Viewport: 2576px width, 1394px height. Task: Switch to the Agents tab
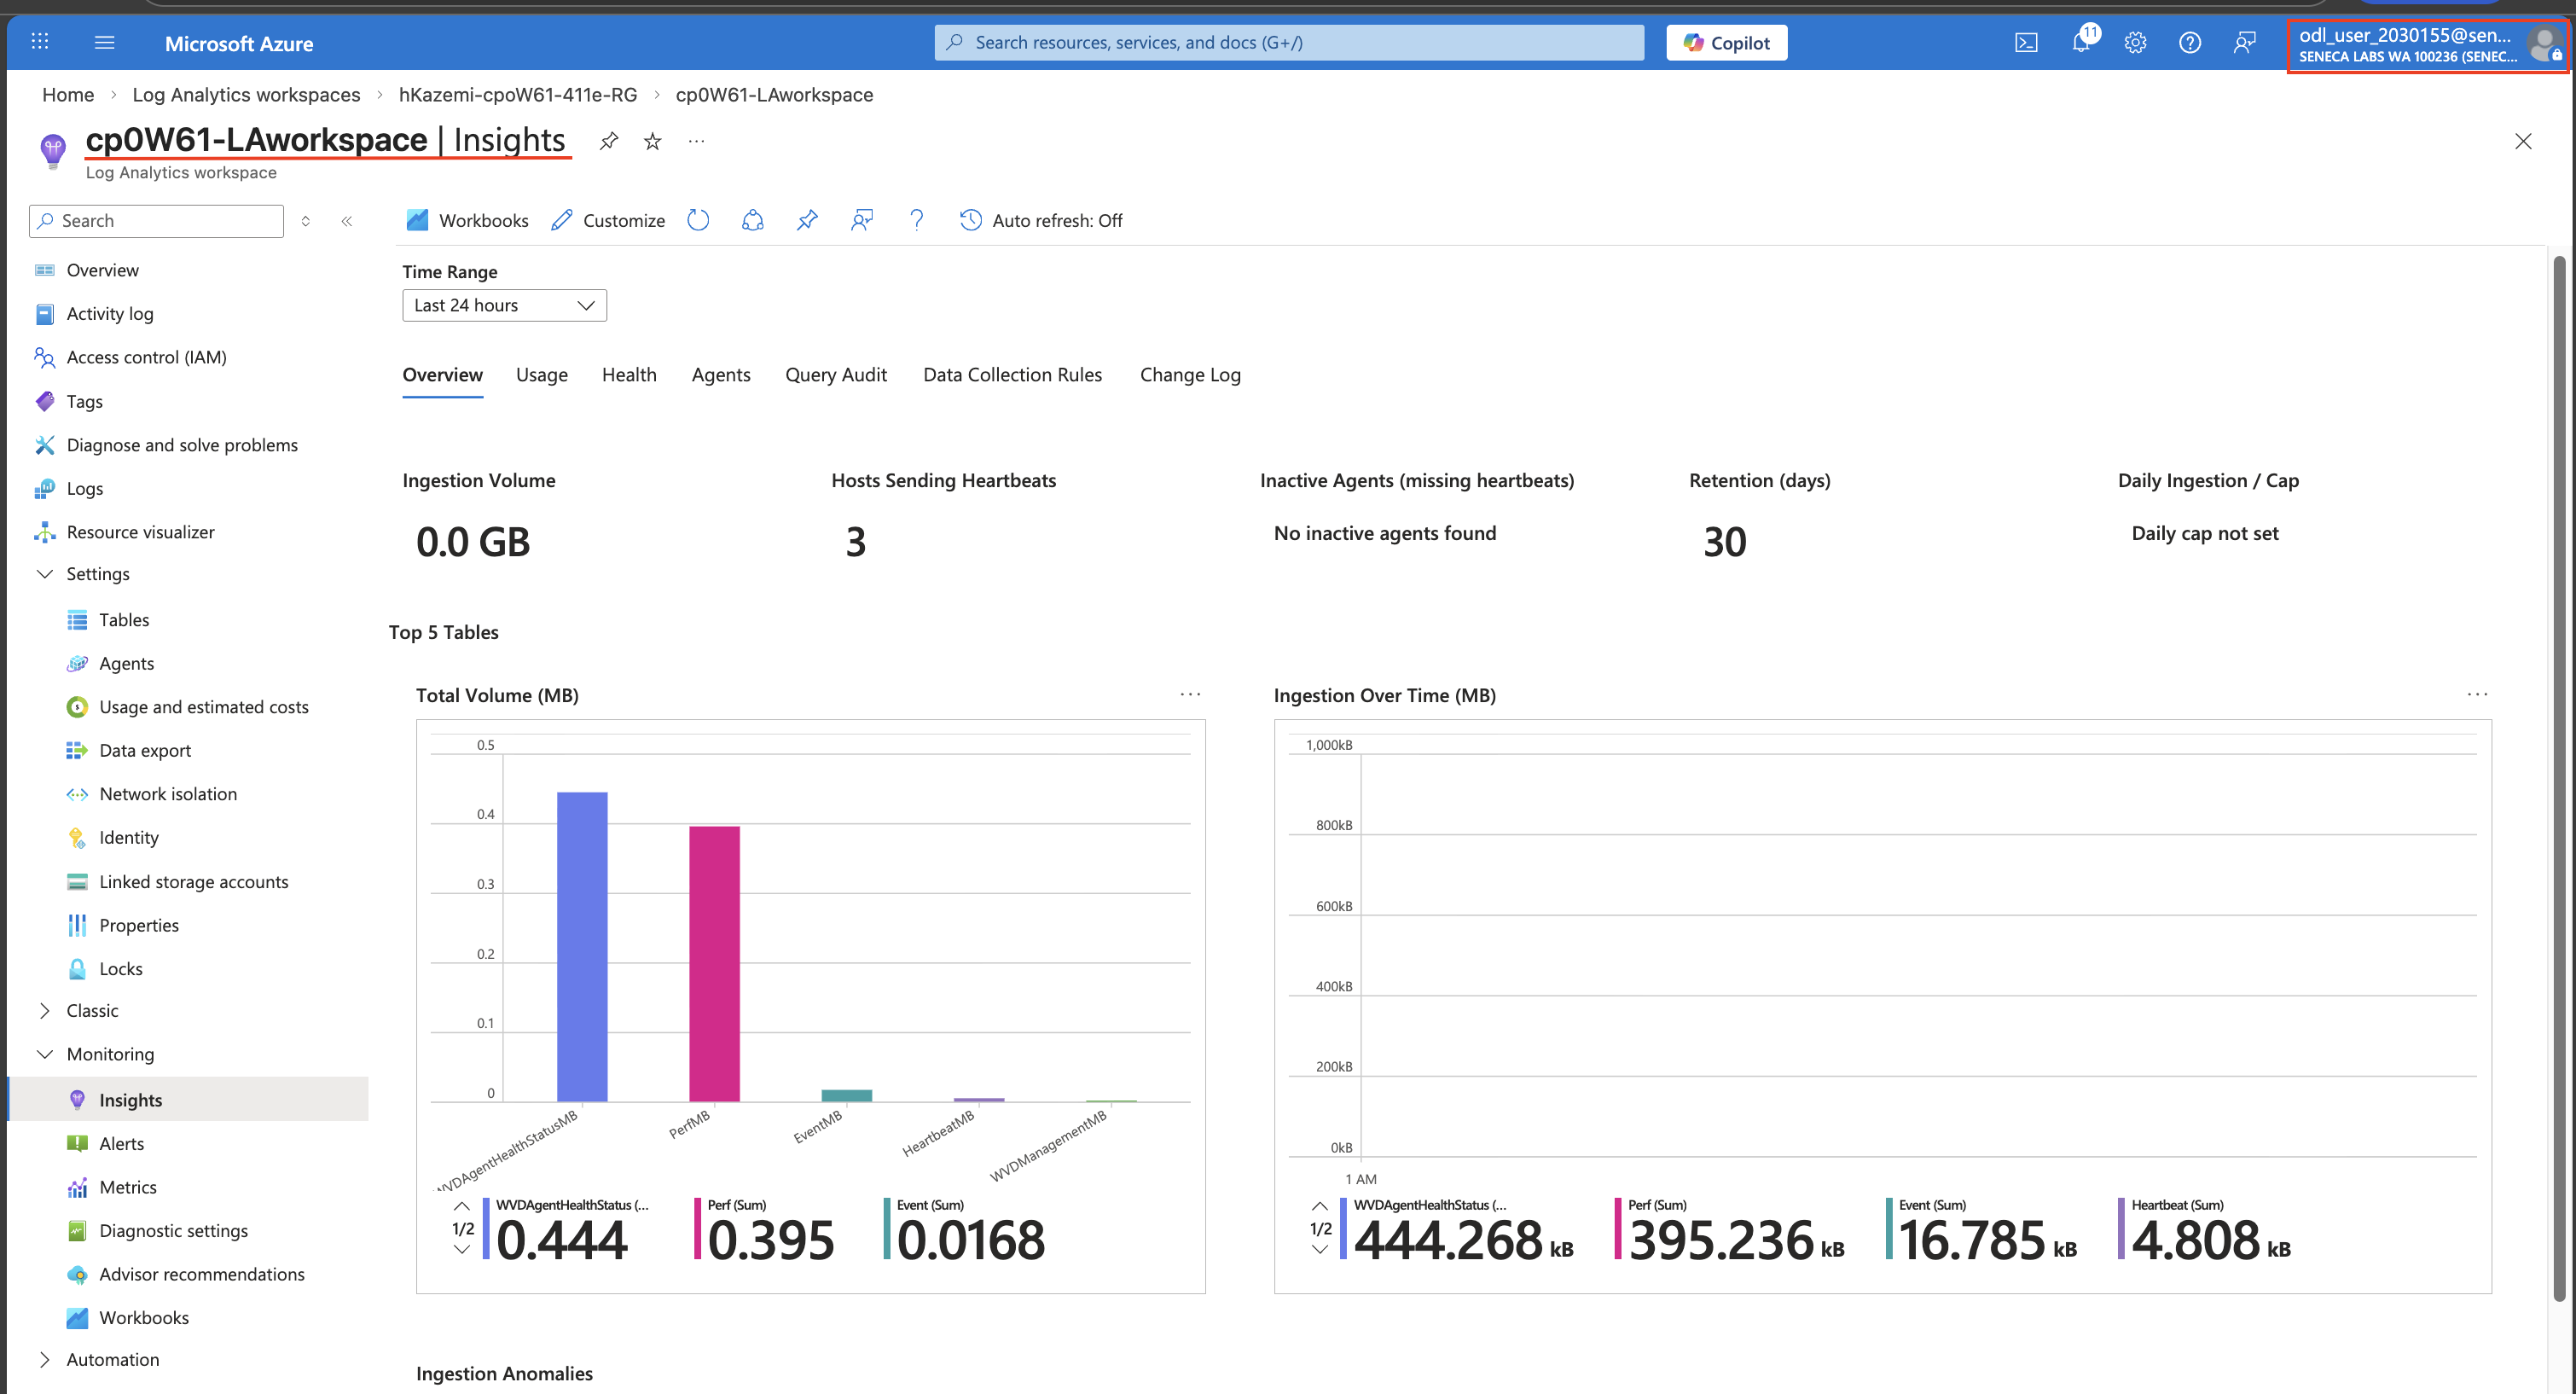[721, 375]
